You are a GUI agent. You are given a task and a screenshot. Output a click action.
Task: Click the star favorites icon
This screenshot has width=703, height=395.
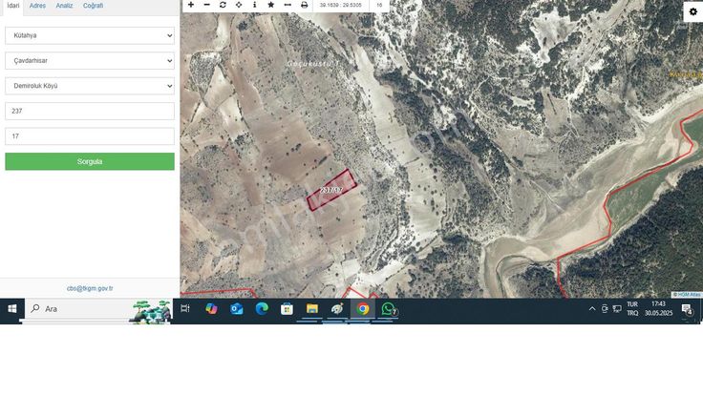pyautogui.click(x=271, y=5)
